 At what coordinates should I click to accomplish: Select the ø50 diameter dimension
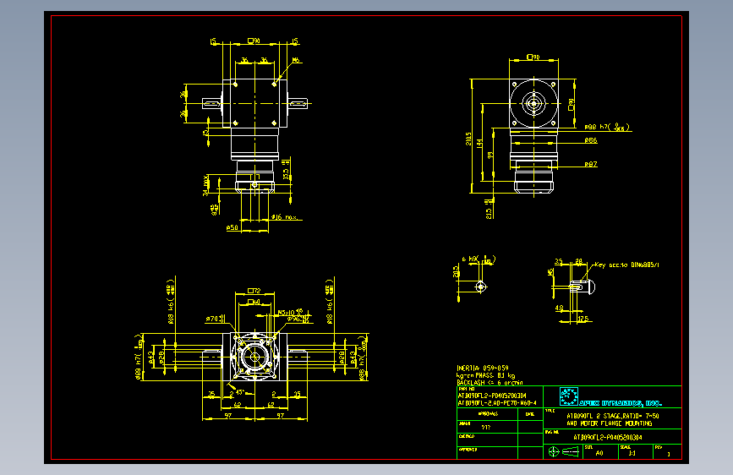pos(232,227)
